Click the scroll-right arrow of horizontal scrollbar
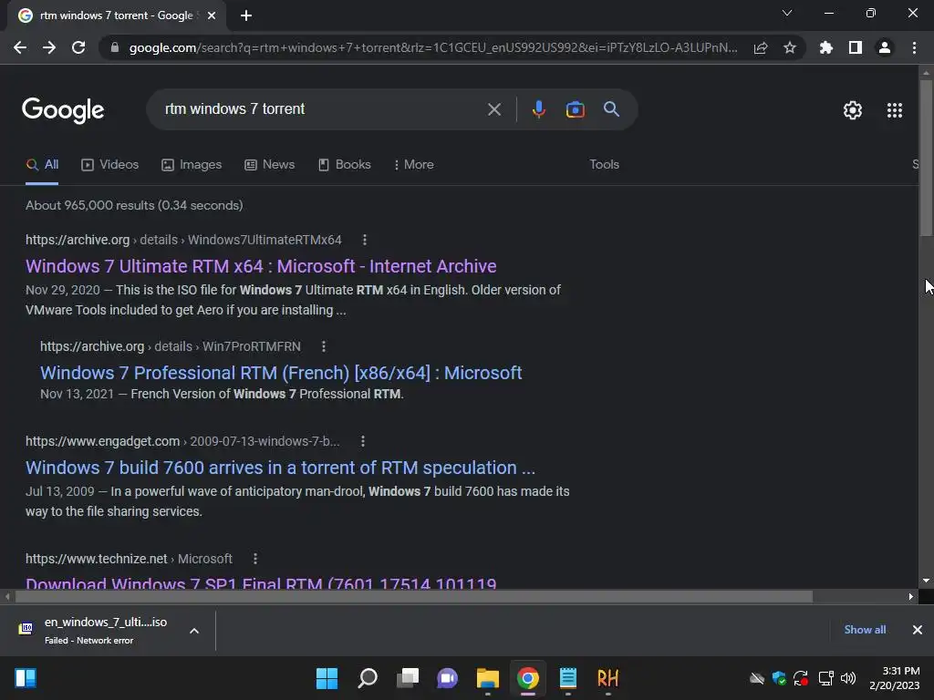Image resolution: width=934 pixels, height=700 pixels. tap(911, 596)
